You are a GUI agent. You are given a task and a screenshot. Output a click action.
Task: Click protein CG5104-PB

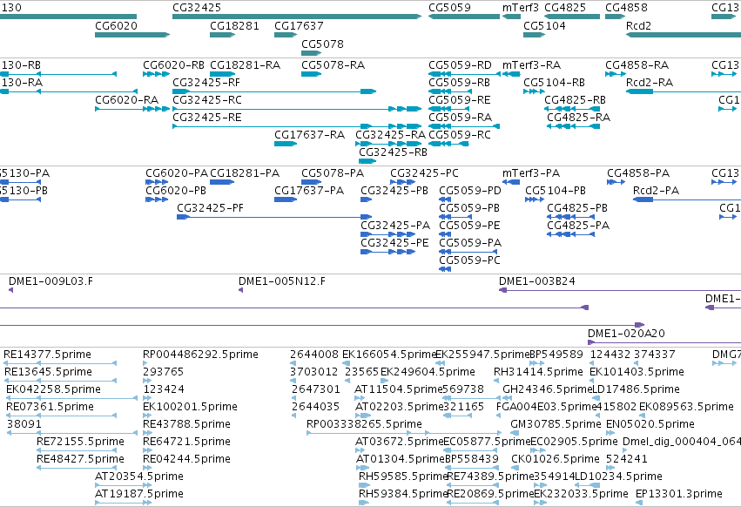point(556,191)
